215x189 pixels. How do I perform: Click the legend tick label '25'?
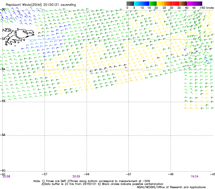point(164,8)
